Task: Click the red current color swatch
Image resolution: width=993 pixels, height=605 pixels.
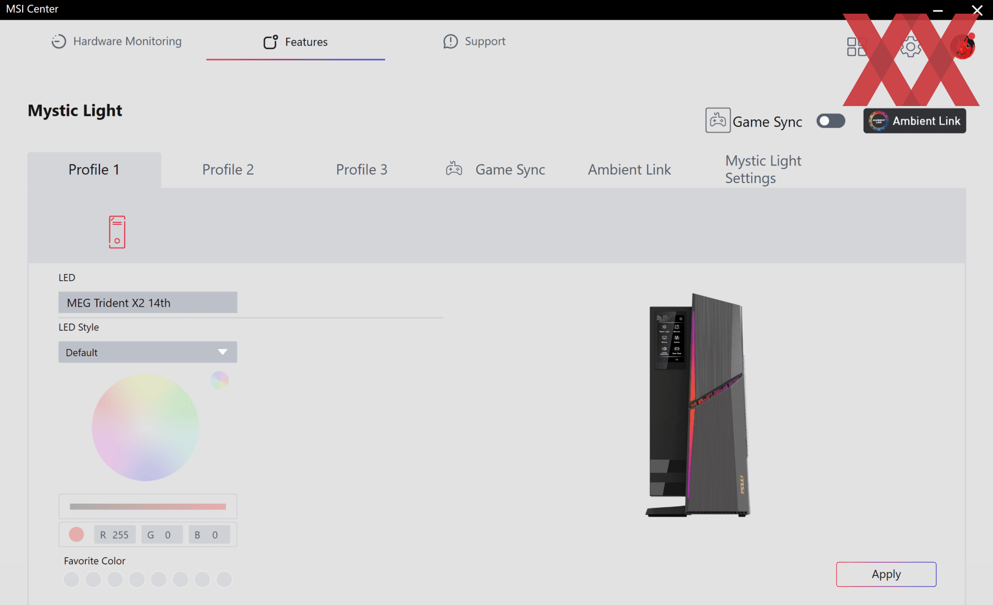Action: pos(77,535)
